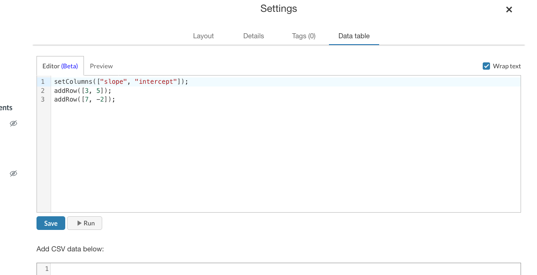
Task: Open the Preview tab
Action: [101, 66]
